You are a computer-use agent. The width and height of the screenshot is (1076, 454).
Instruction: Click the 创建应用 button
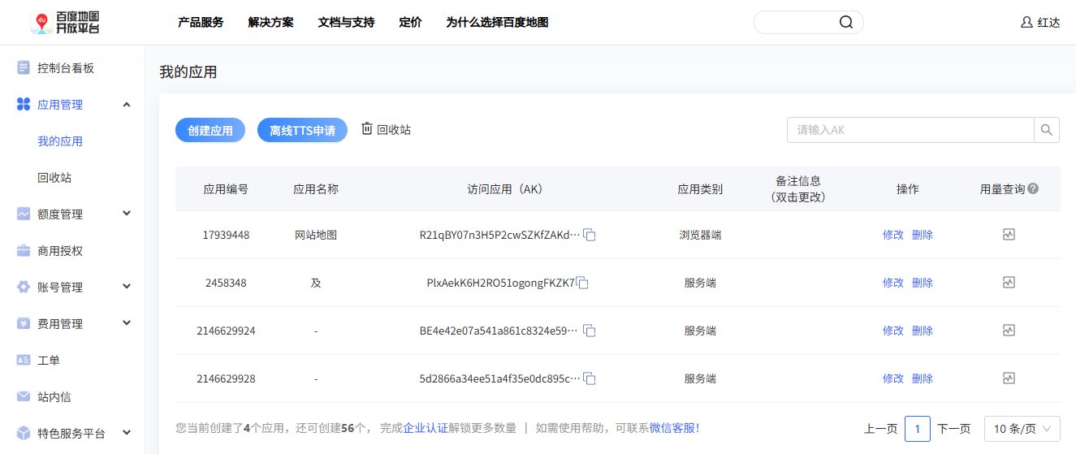[210, 130]
